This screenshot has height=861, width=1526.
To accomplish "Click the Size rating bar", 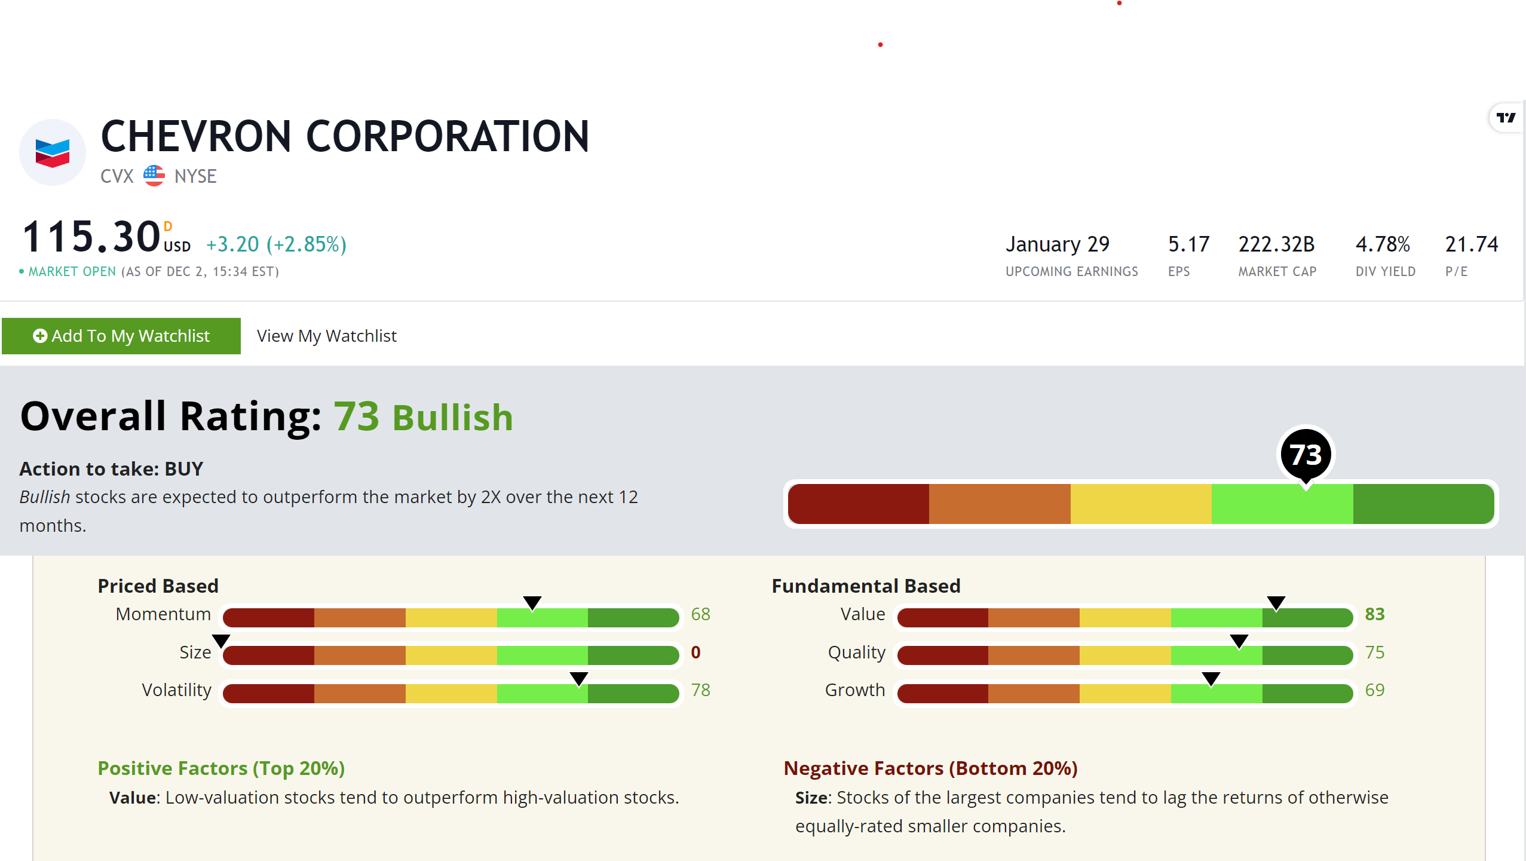I will 451,655.
